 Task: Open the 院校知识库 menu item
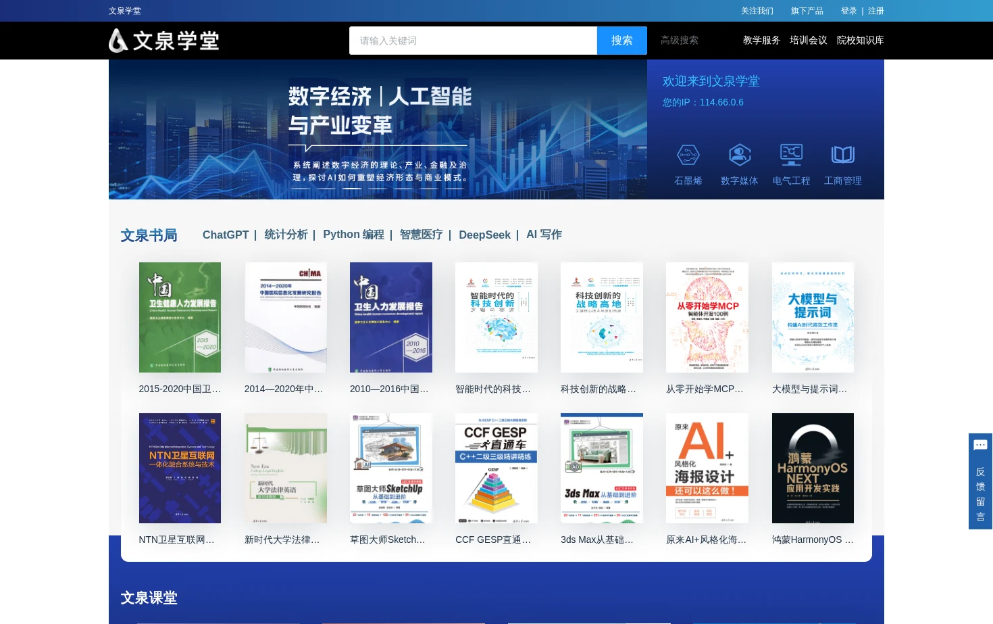point(861,41)
